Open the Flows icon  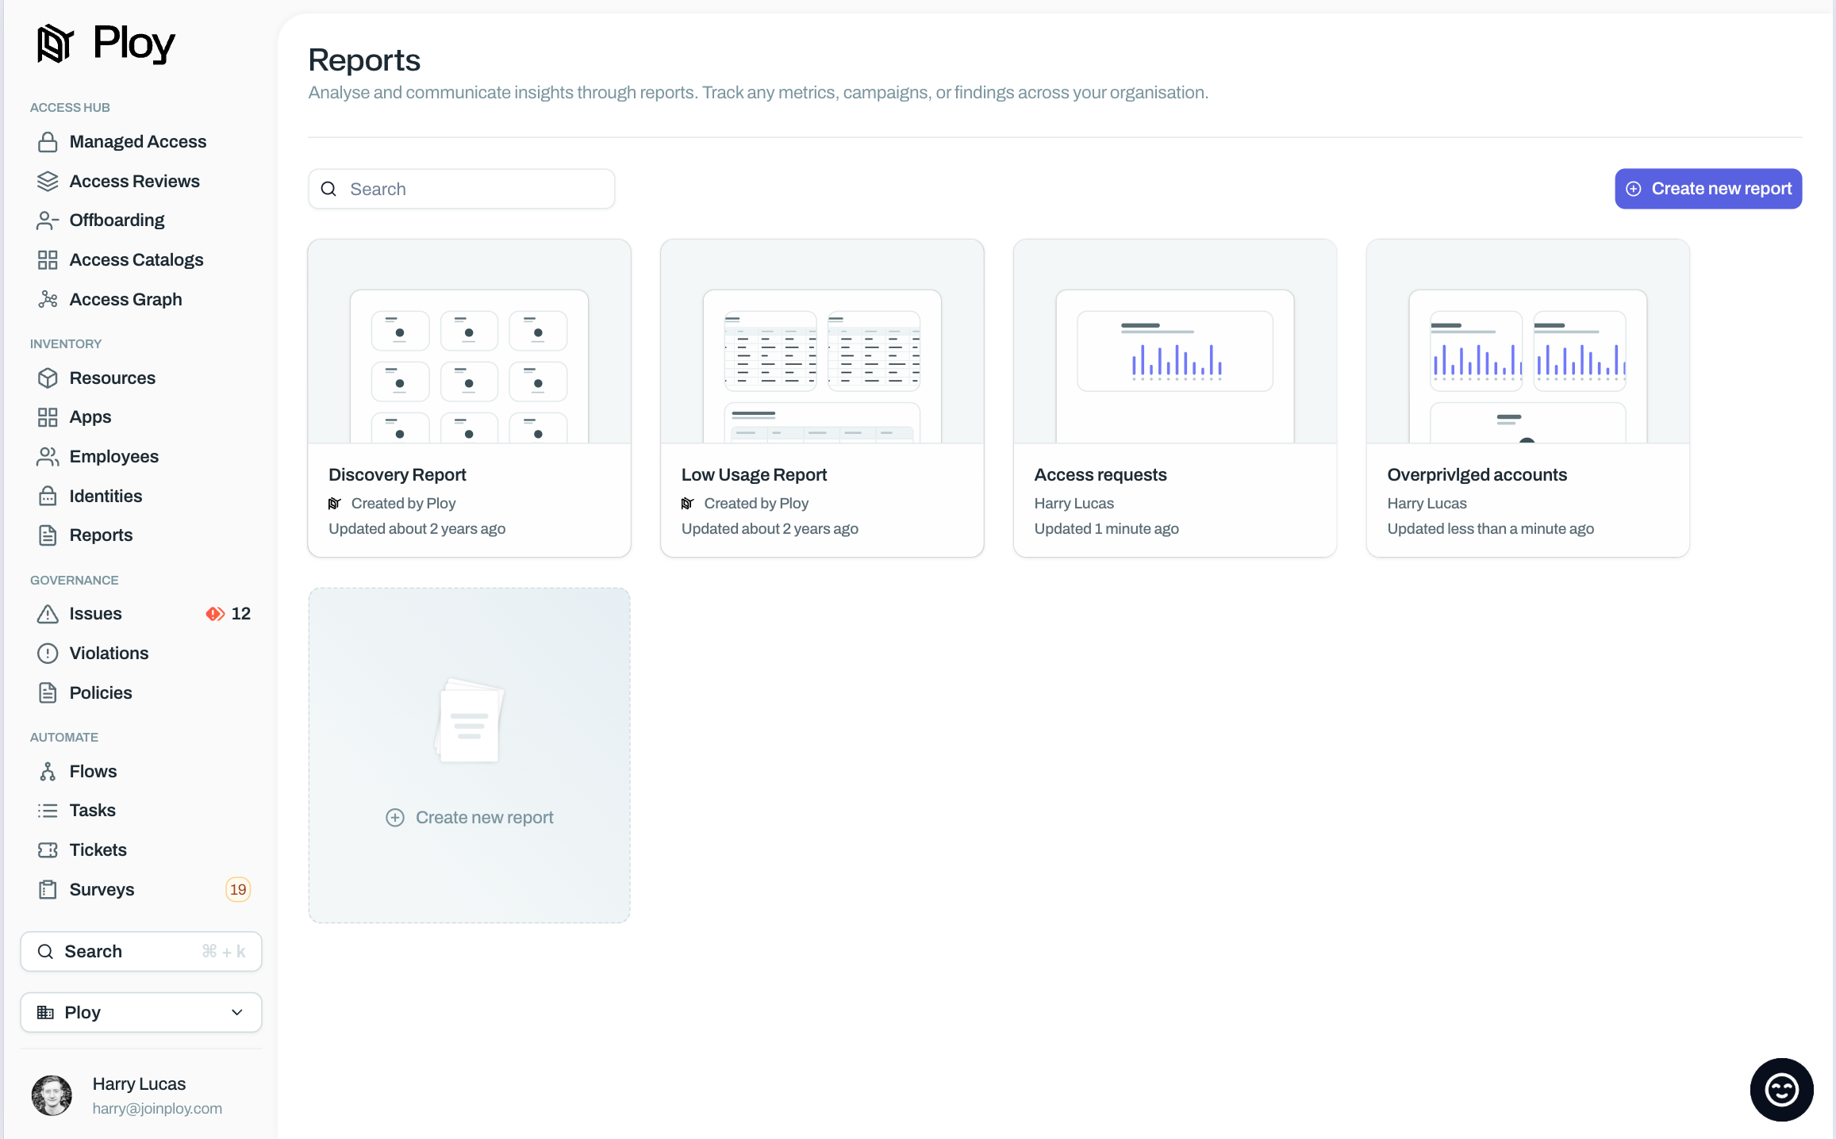pos(48,771)
